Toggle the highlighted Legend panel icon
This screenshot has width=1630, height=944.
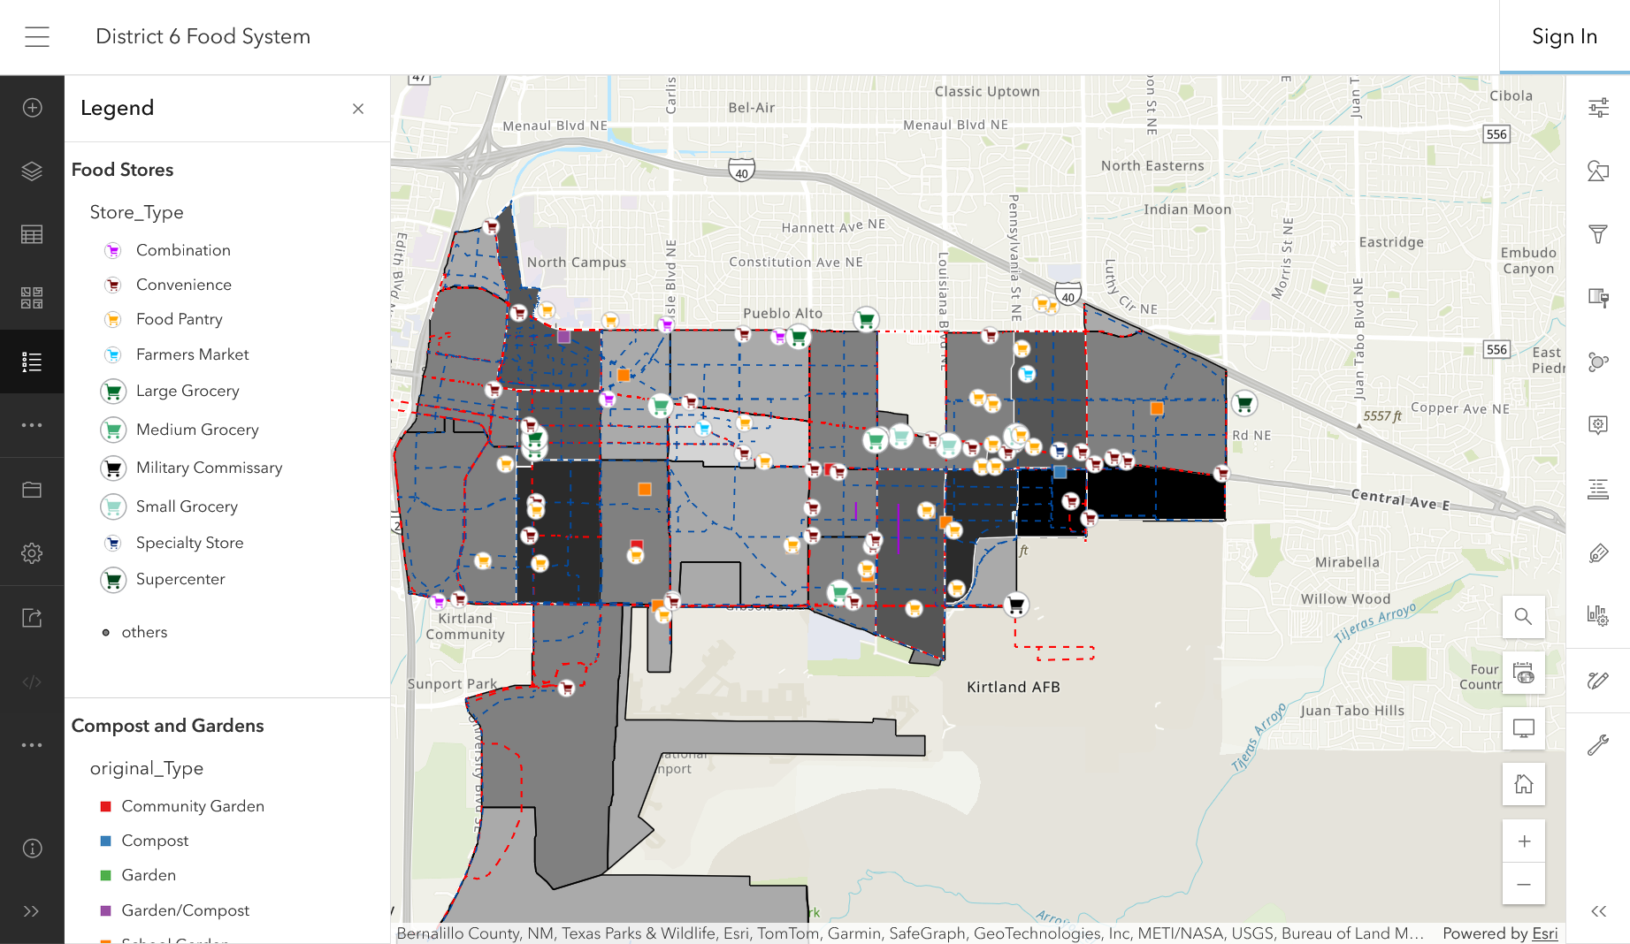pos(32,361)
